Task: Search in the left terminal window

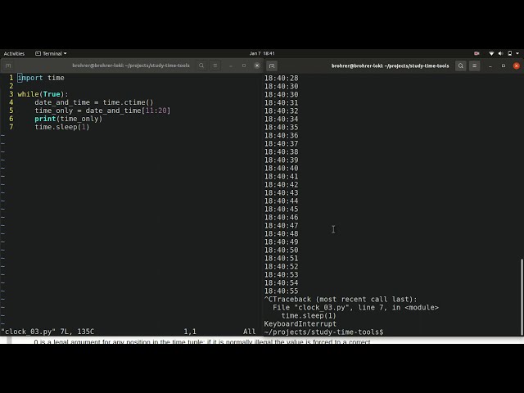Action: [201, 65]
